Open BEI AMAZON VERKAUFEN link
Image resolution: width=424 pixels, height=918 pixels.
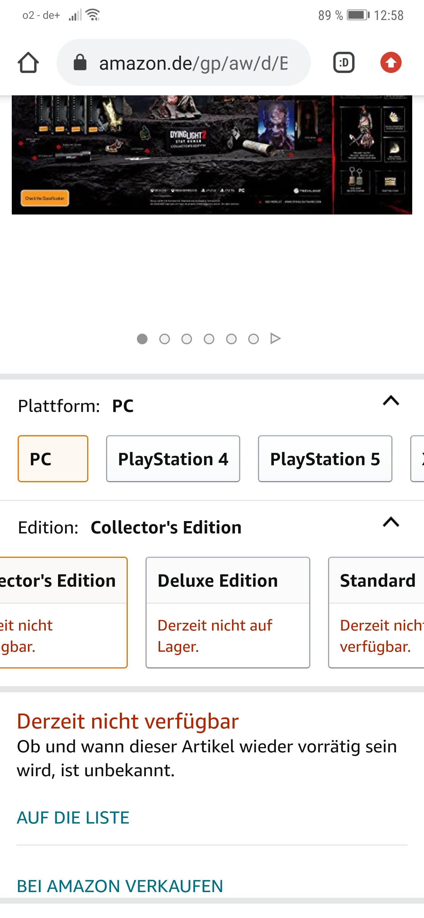point(120,886)
